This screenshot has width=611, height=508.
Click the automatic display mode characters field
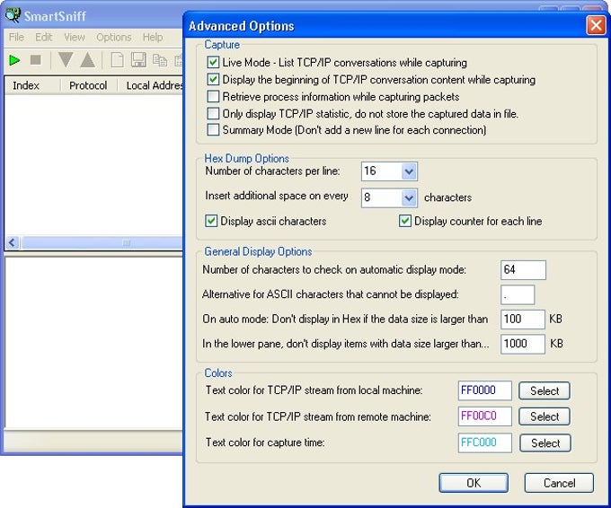pyautogui.click(x=523, y=270)
